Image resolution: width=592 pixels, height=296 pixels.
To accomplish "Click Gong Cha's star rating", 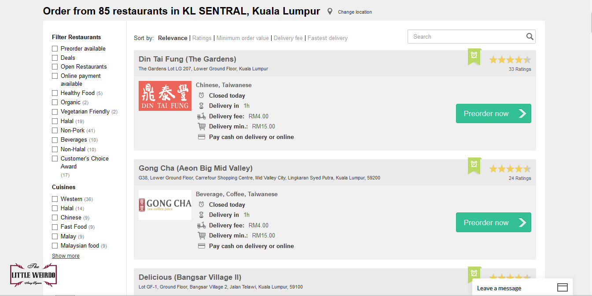I will coord(510,169).
